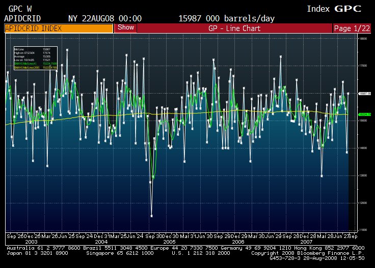
Task: Click the Brazil 5511 3048 4500 contact text
Action: [x=115, y=248]
